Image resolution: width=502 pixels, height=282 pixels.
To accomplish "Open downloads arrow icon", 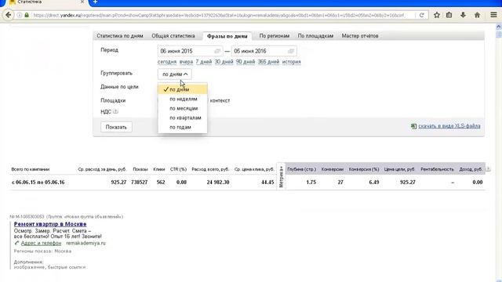I will click(463, 15).
